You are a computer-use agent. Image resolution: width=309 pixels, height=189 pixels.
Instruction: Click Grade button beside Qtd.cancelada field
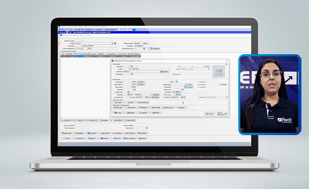click(x=224, y=84)
